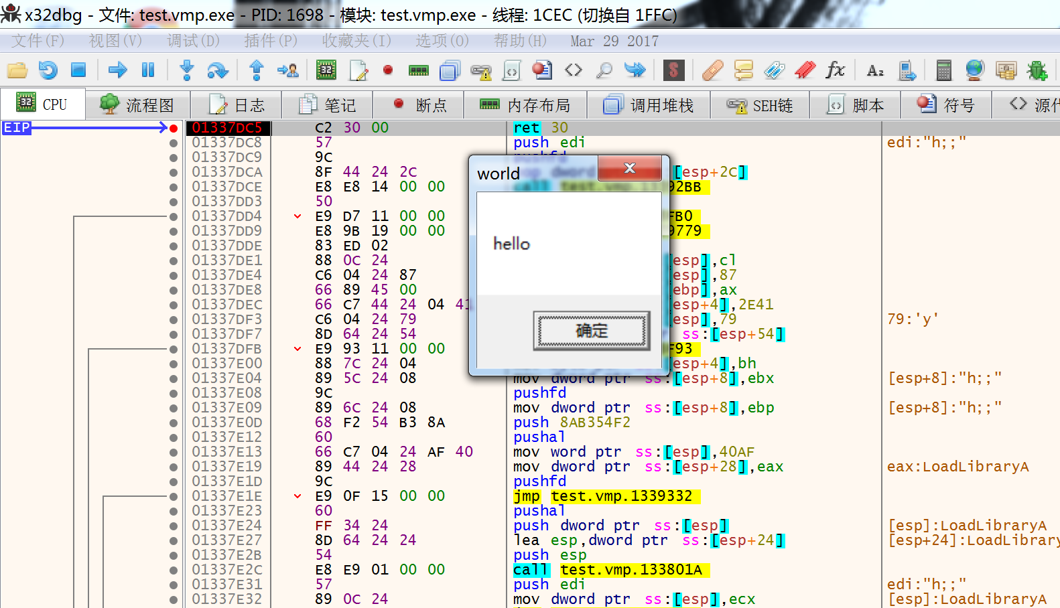Select the ret 30 instruction
The width and height of the screenshot is (1060, 608).
[541, 128]
